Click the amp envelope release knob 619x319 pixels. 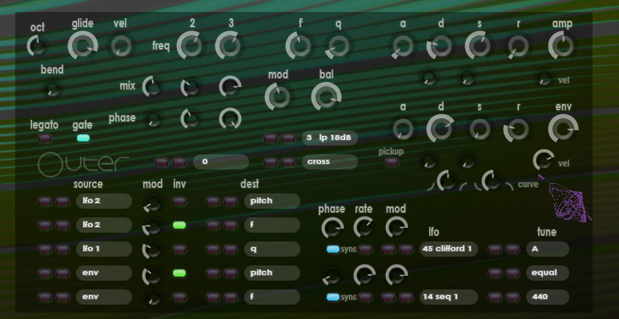[x=518, y=46]
